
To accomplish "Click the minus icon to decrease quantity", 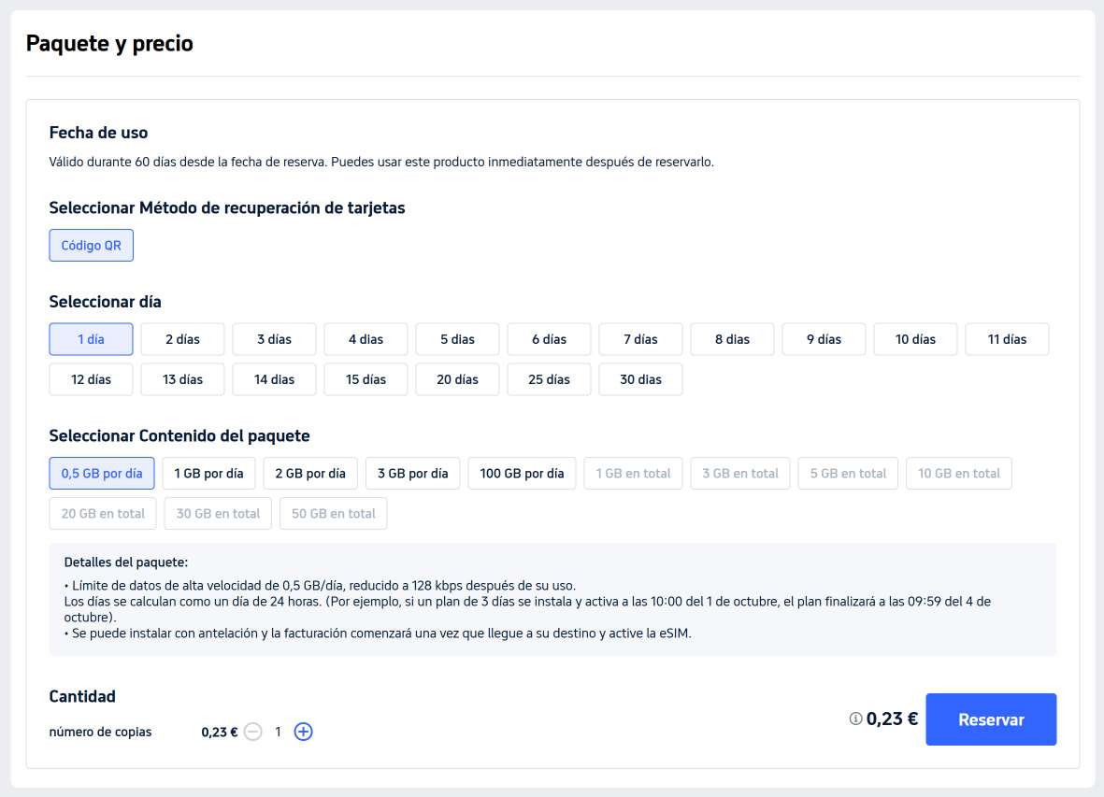I will 252,732.
